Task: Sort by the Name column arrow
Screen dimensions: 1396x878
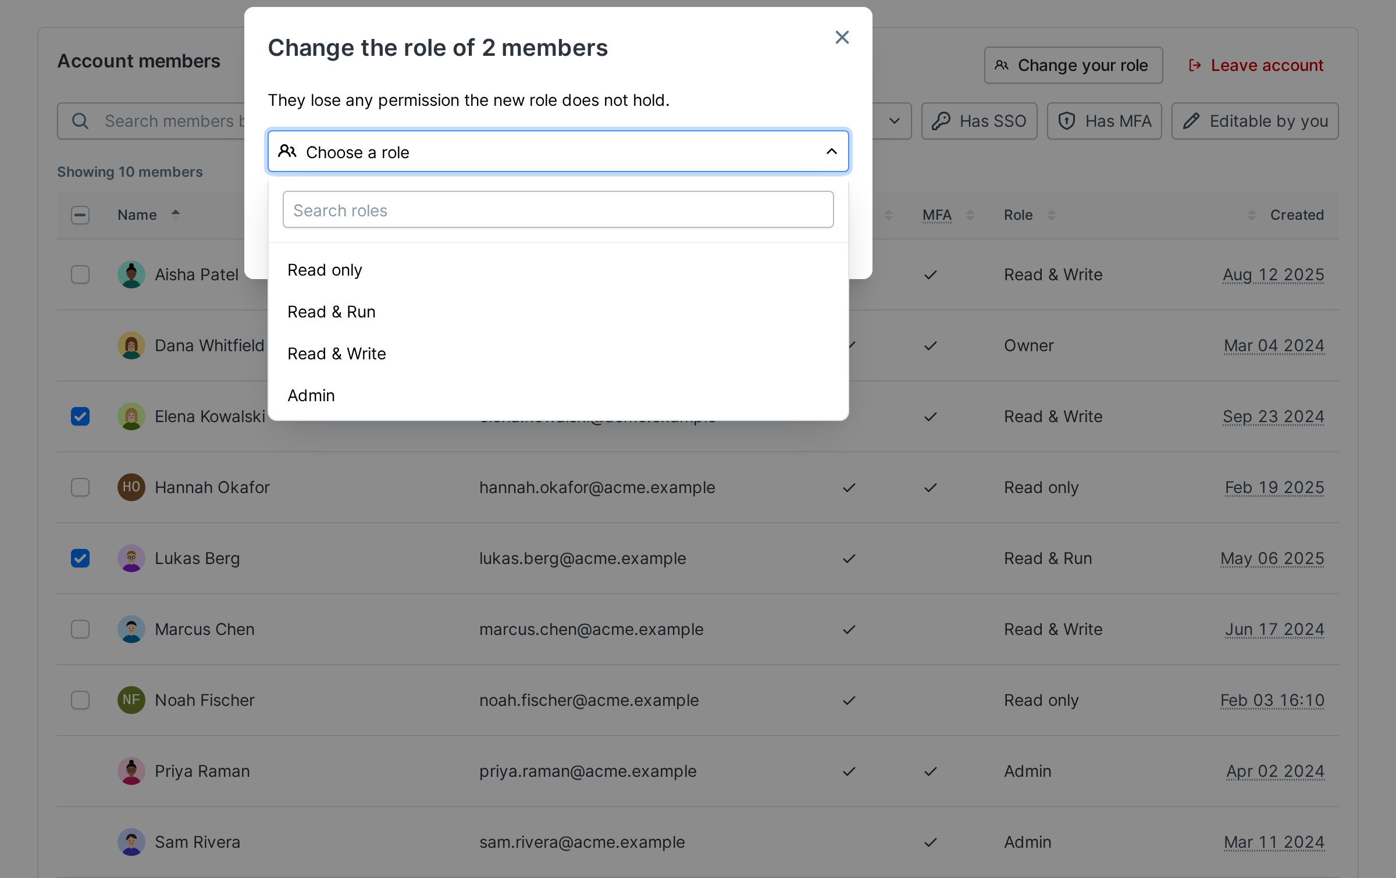Action: click(x=176, y=215)
